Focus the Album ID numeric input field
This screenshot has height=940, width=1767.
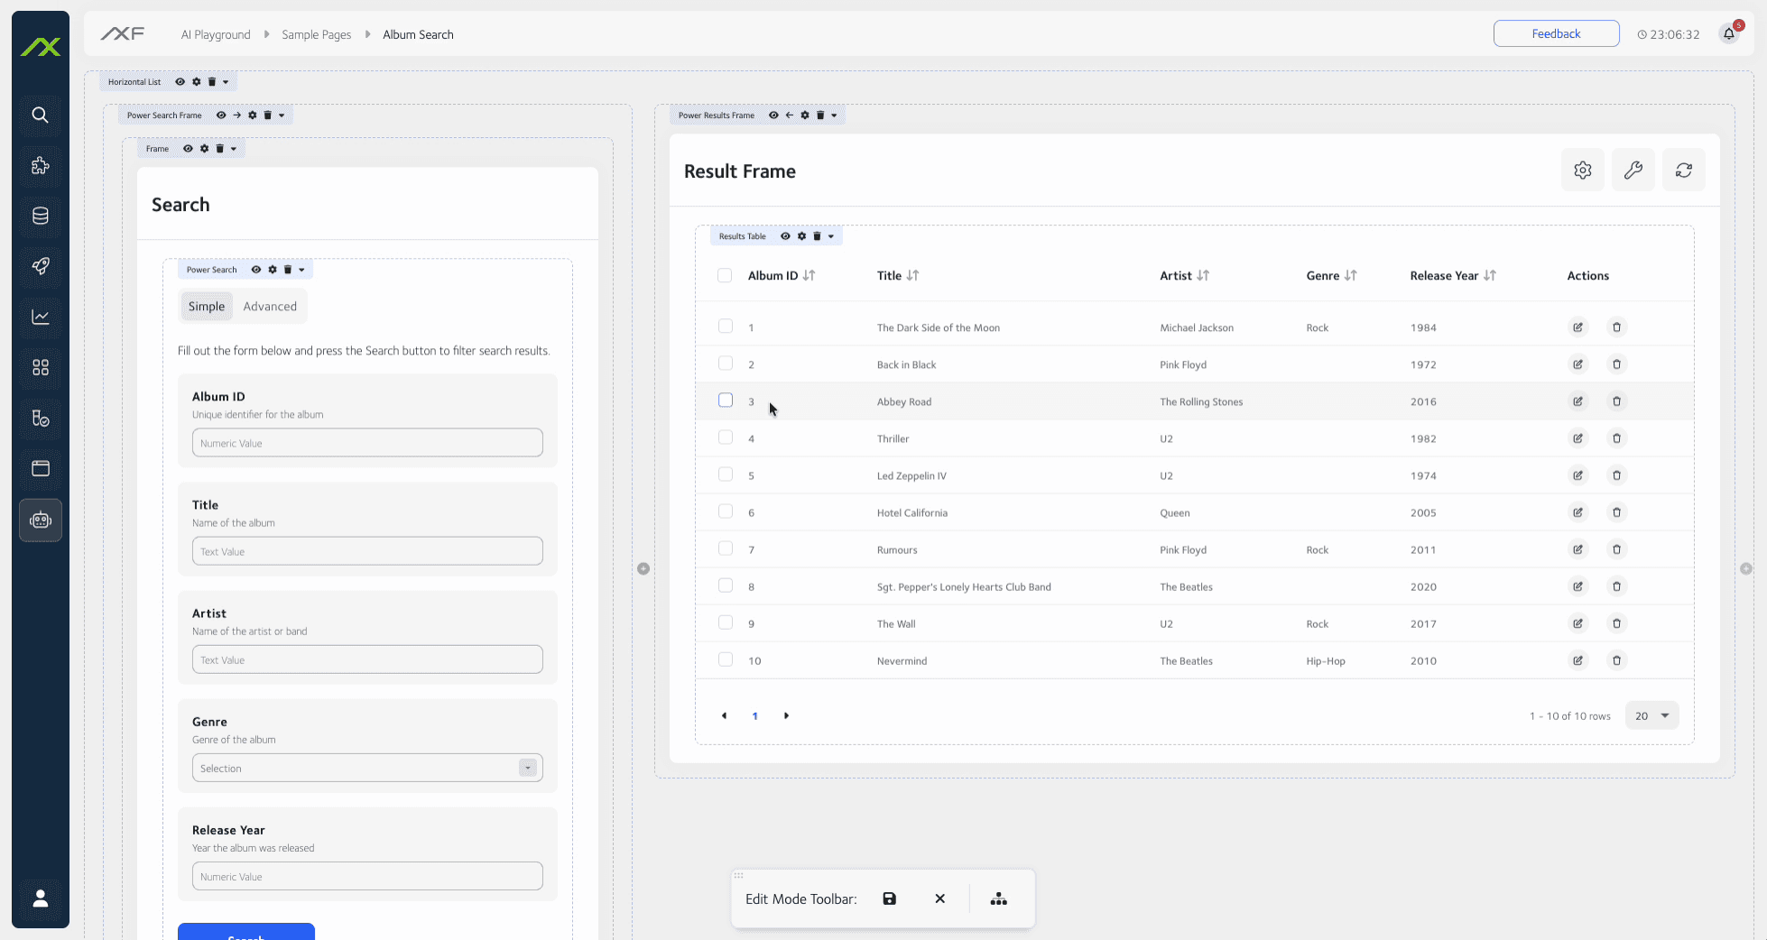(x=367, y=443)
